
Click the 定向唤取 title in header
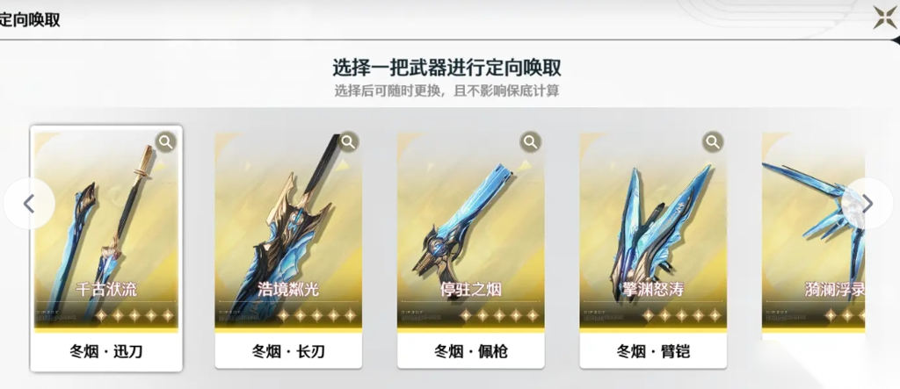pos(29,19)
